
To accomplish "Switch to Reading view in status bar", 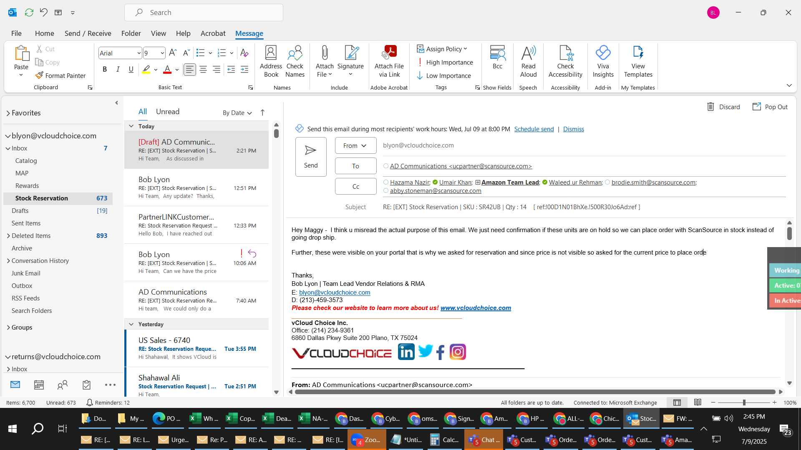I will click(698, 402).
